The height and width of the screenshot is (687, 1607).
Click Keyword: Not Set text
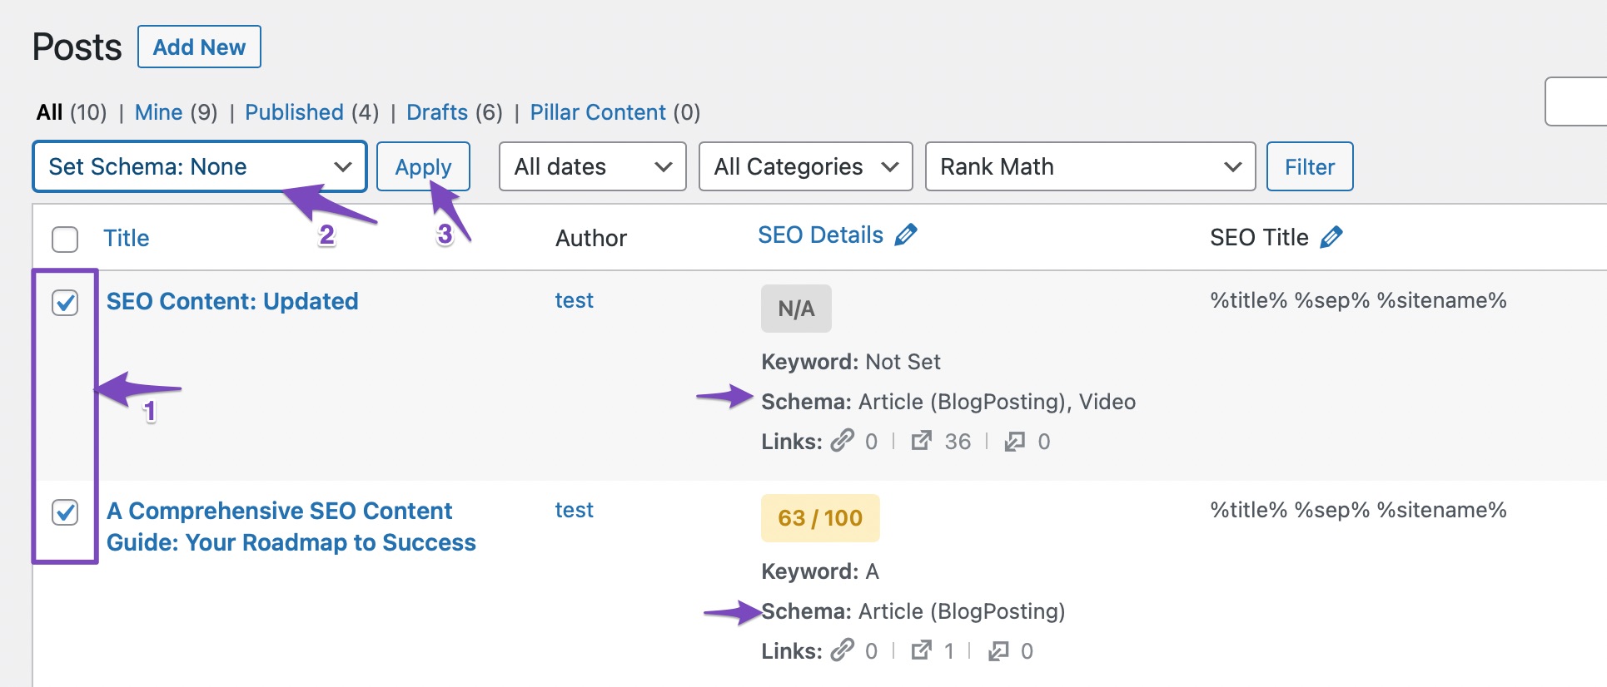coord(851,362)
